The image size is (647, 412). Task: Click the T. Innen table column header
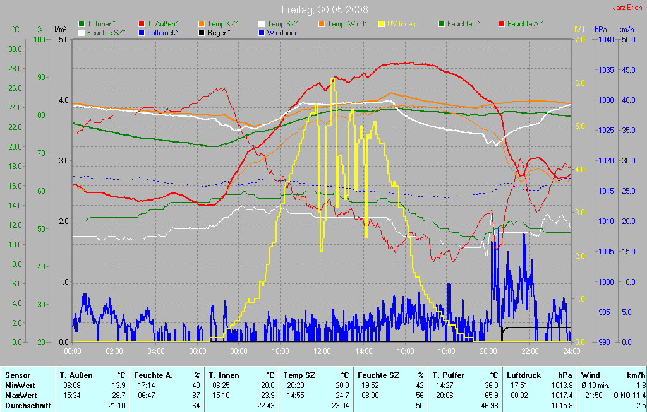pos(224,375)
